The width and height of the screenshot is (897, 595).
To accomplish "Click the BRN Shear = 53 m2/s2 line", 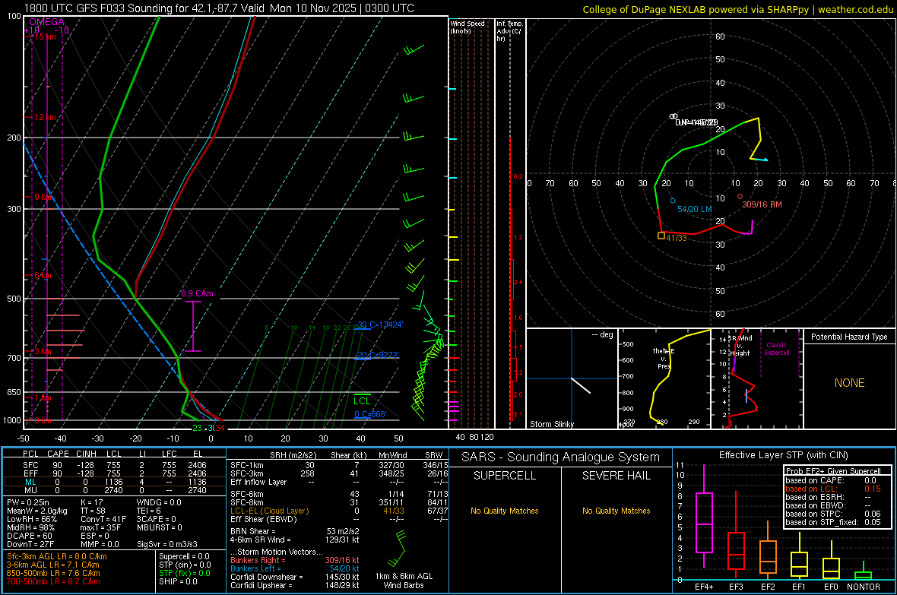I will point(295,531).
